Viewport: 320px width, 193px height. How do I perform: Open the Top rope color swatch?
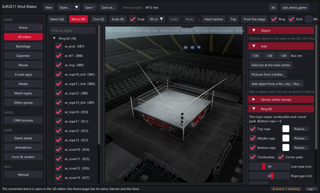point(286,129)
